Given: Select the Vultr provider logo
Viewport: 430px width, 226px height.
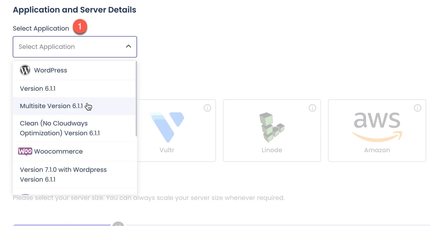Looking at the screenshot, I should tap(167, 126).
